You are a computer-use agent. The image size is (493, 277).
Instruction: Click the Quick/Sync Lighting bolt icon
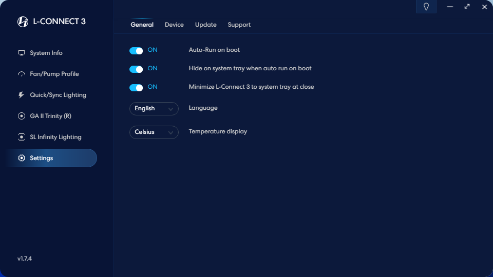[21, 95]
